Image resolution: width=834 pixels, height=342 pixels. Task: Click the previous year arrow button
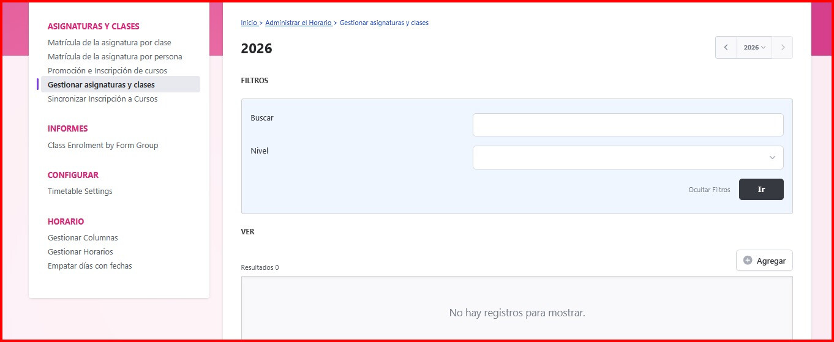click(x=726, y=48)
